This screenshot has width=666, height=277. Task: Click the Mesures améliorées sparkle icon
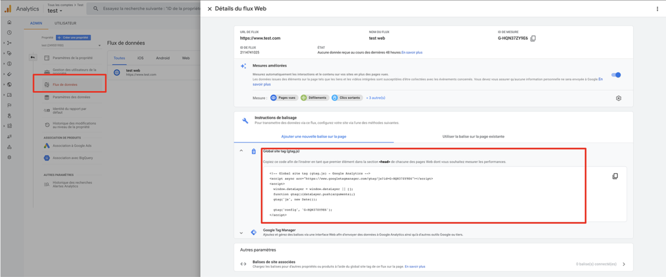243,66
